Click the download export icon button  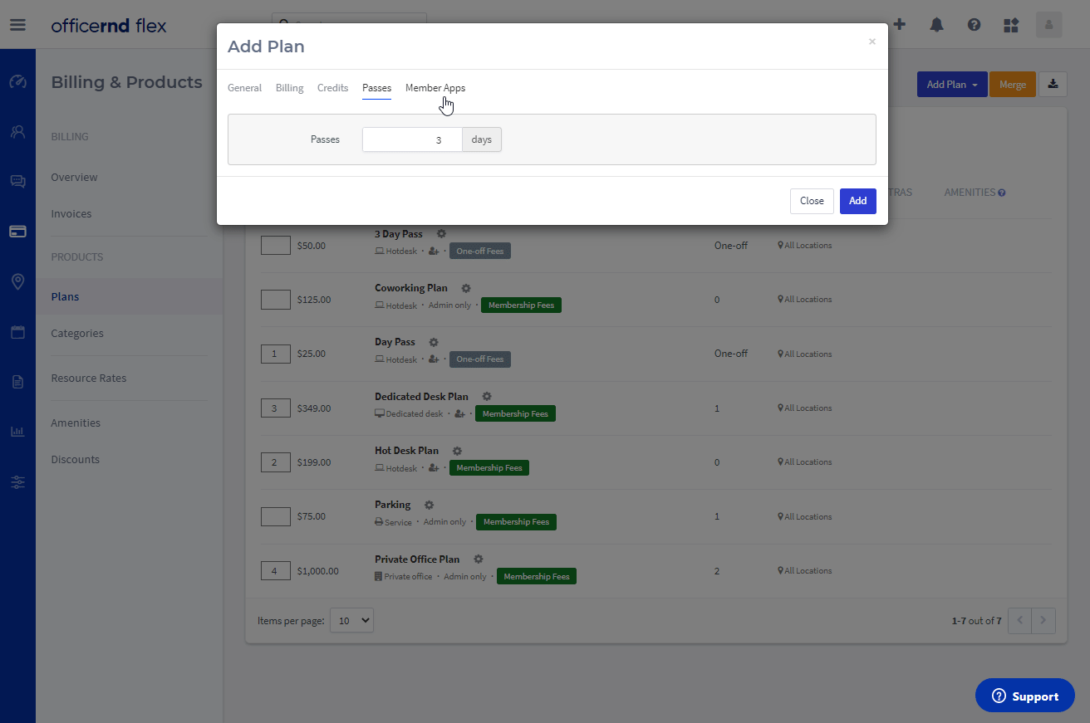point(1053,84)
